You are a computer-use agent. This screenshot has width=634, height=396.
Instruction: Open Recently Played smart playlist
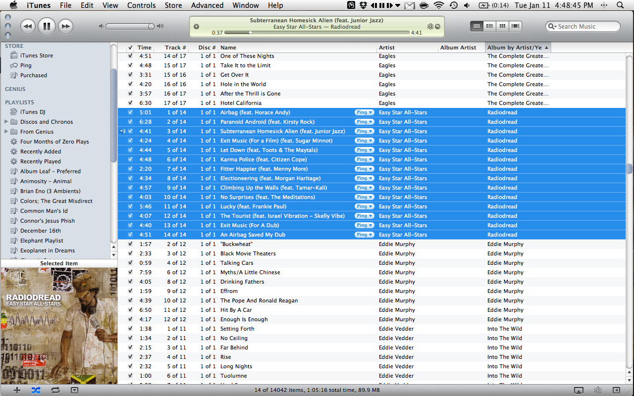click(x=41, y=161)
